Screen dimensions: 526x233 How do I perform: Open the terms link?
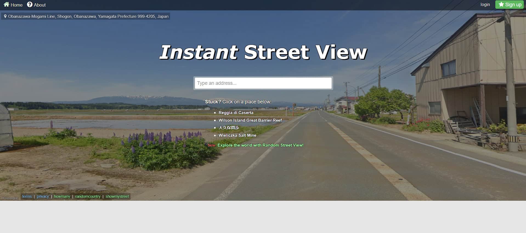click(x=27, y=196)
